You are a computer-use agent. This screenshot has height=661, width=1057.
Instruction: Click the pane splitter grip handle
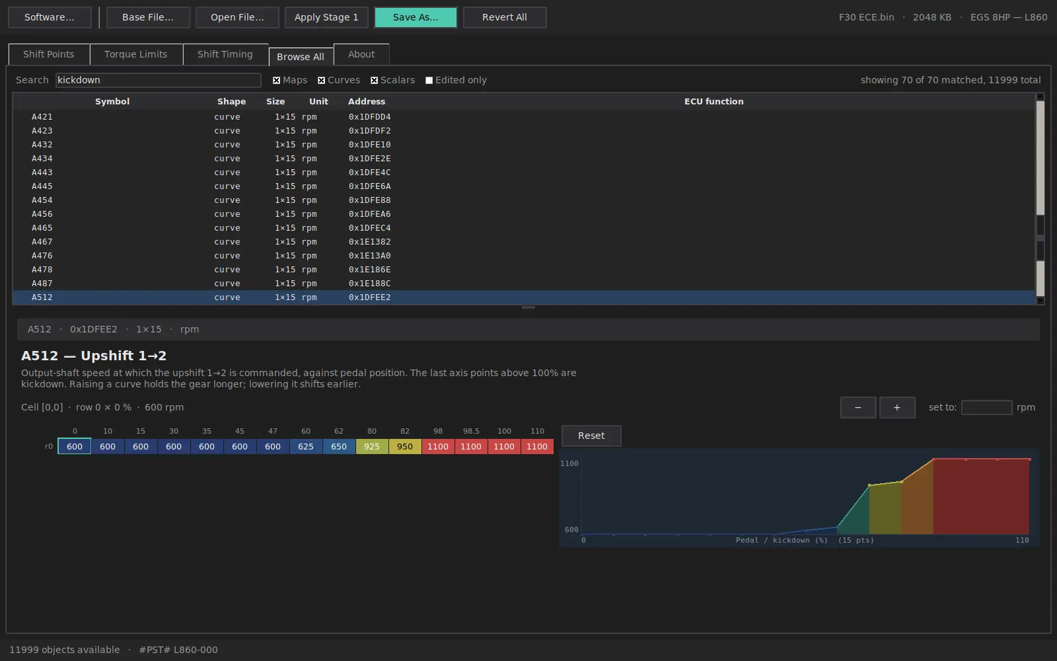[528, 307]
